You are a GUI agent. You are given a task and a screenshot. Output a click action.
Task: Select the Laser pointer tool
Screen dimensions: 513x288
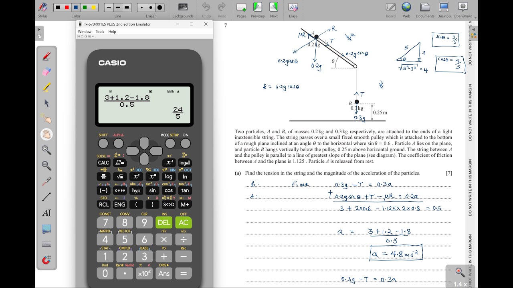[46, 181]
